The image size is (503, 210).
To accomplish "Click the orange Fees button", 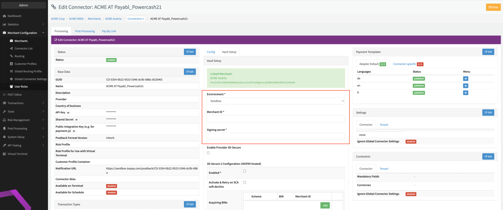I will 493,7.
